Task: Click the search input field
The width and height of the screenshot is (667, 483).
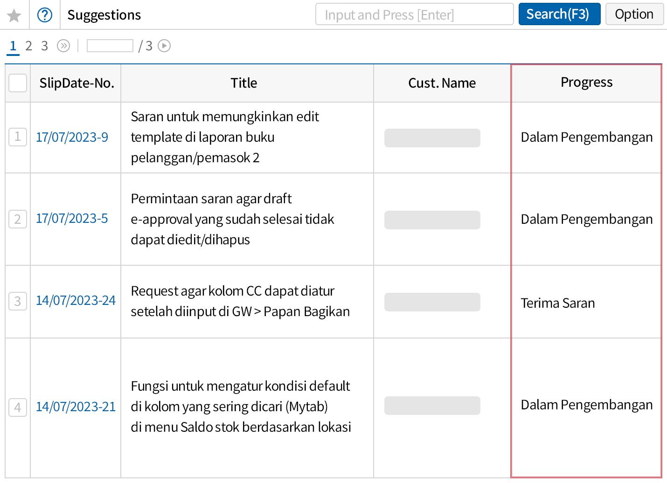Action: tap(414, 14)
